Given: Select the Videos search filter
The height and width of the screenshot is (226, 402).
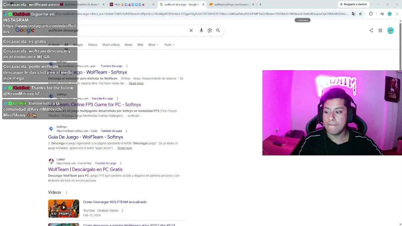Looking at the screenshot, I should click(93, 45).
